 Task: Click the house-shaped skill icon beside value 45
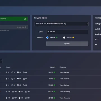click(24, 72)
